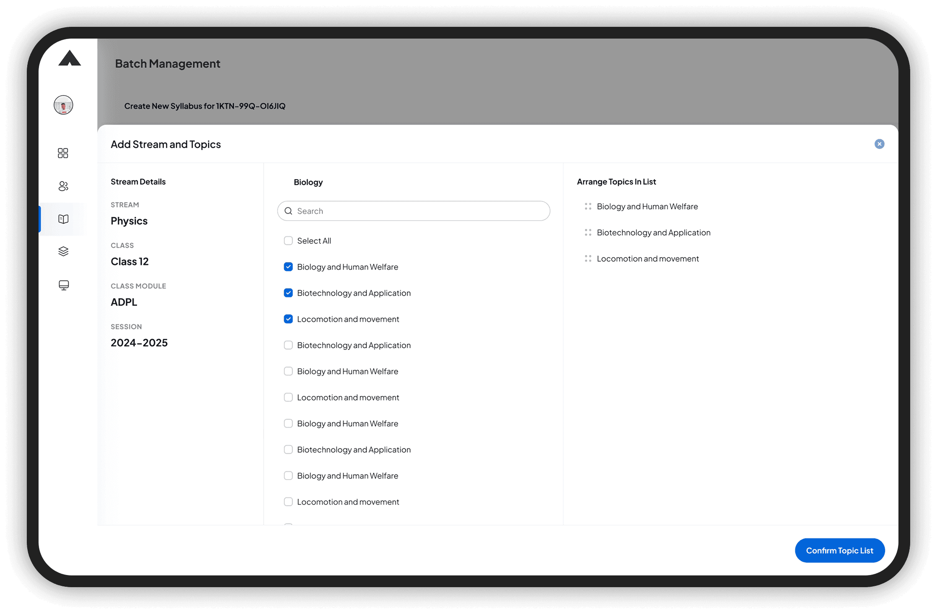
Task: Check the first unchecked Biotechnology and Application
Action: click(x=288, y=345)
